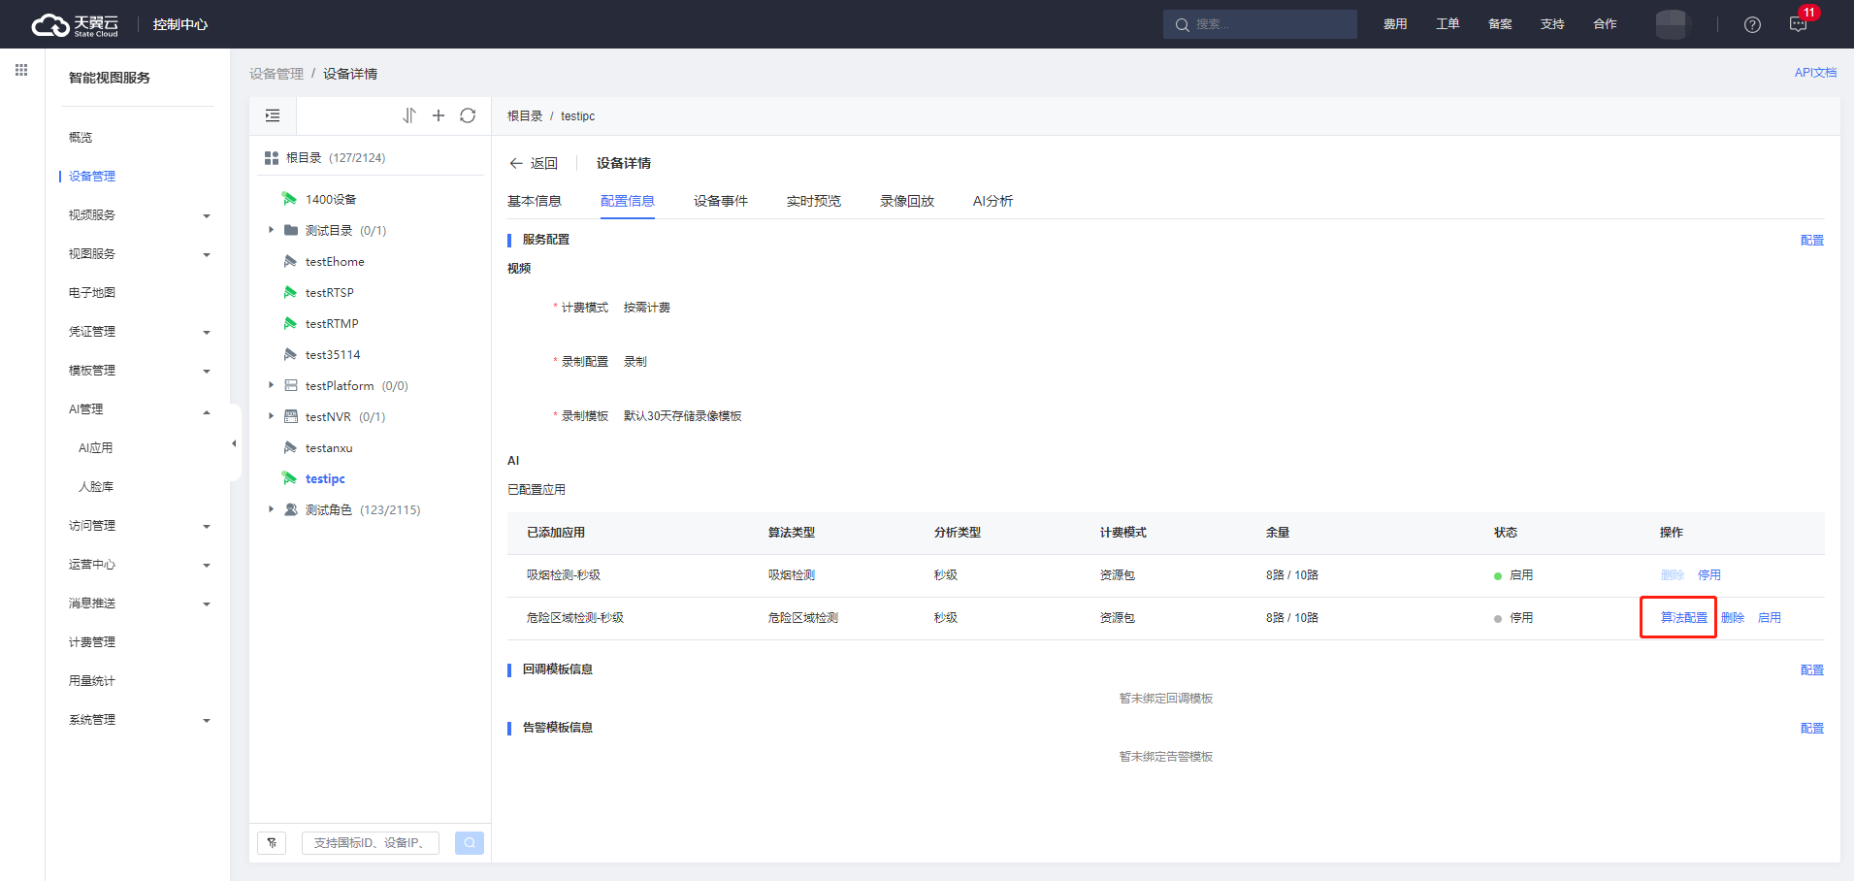
Task: Click 停用 for 吸烟检测-秒级
Action: point(1709,574)
